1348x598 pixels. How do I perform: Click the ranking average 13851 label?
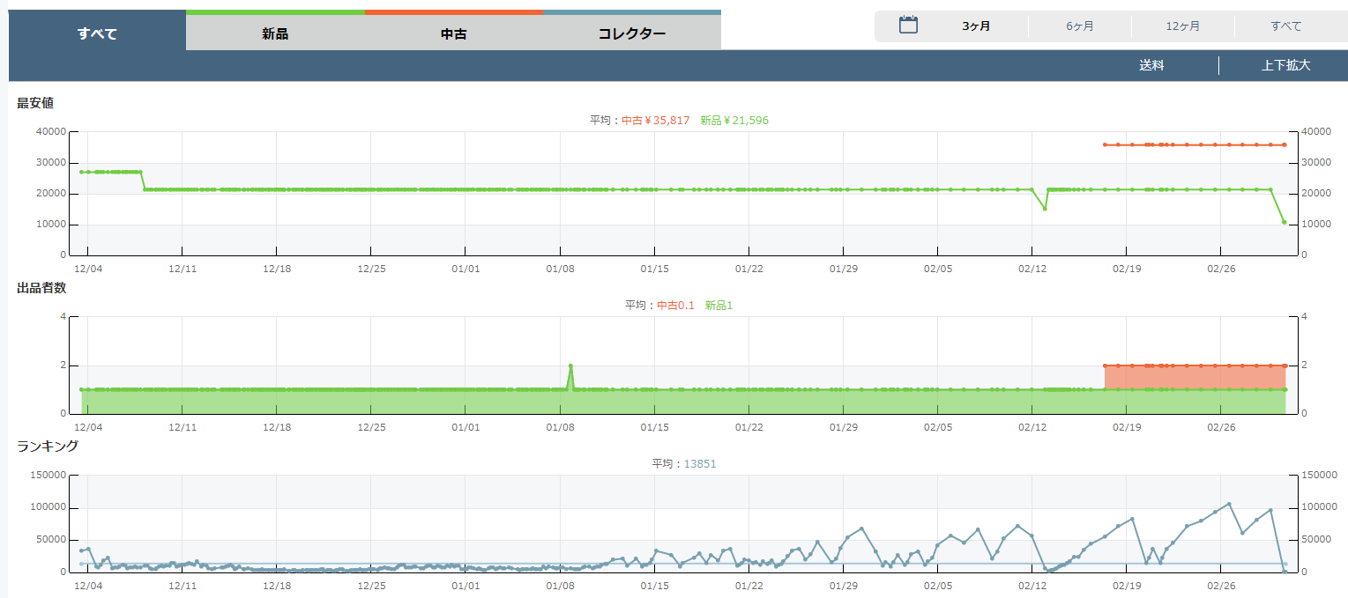point(700,464)
